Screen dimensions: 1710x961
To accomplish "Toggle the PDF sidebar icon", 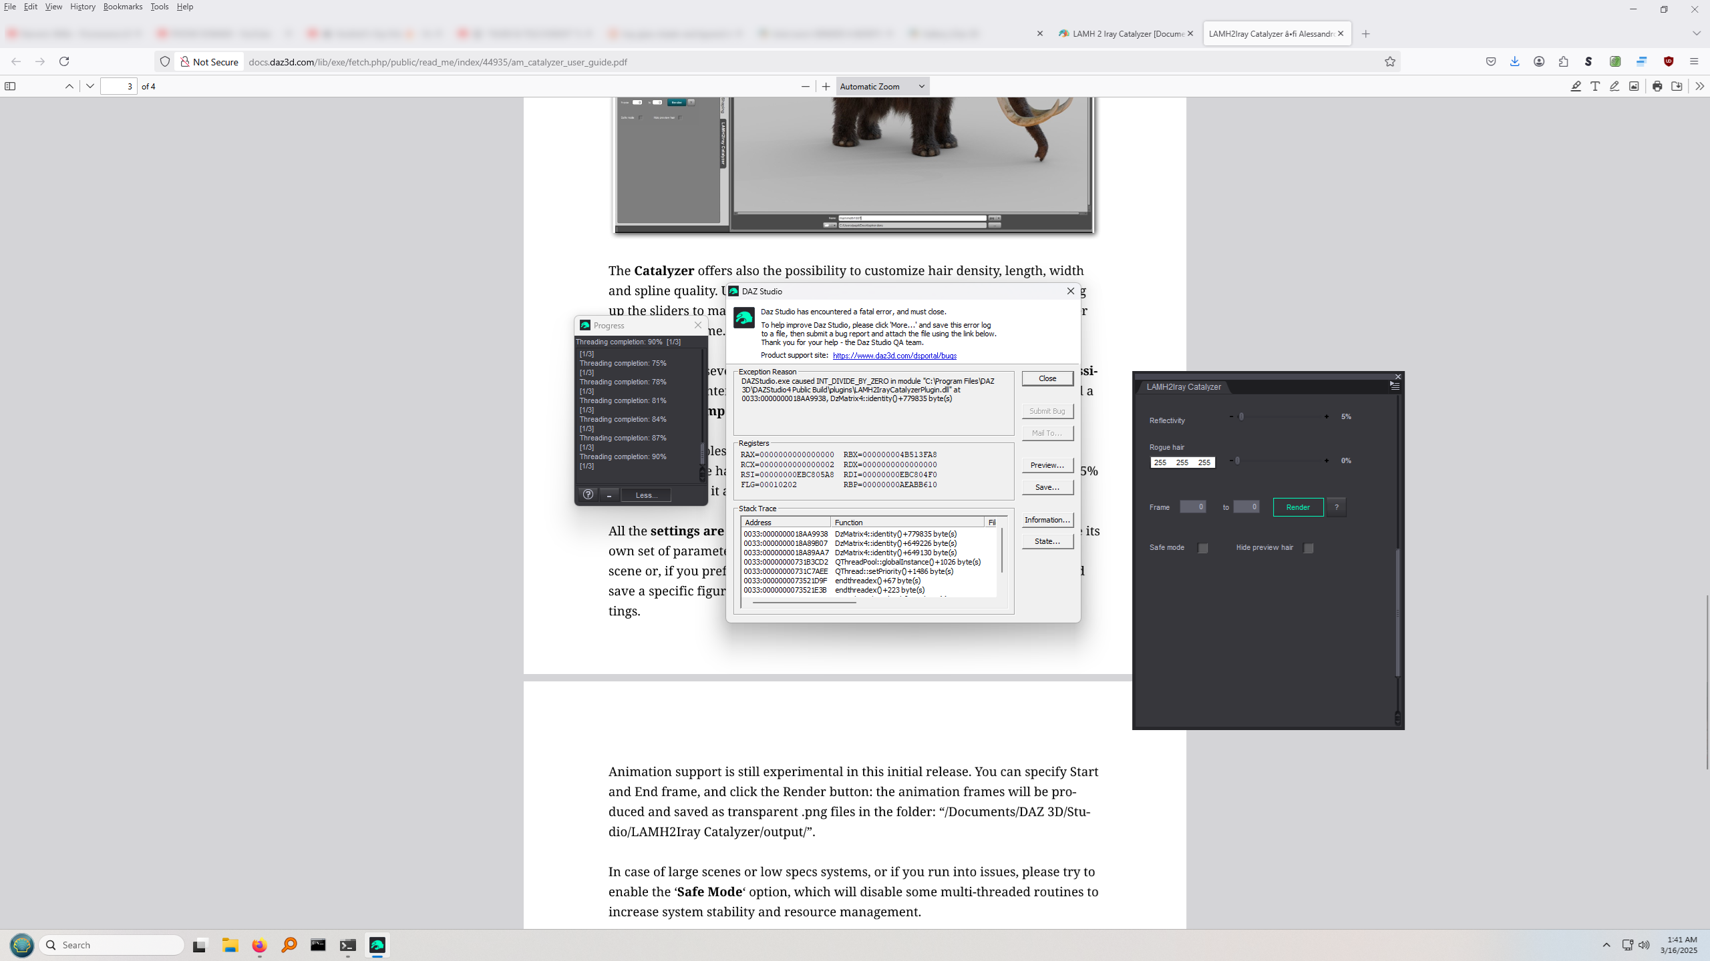I will coord(10,86).
